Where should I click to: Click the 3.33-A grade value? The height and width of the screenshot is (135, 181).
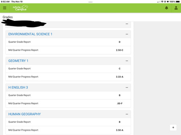[x=119, y=77]
